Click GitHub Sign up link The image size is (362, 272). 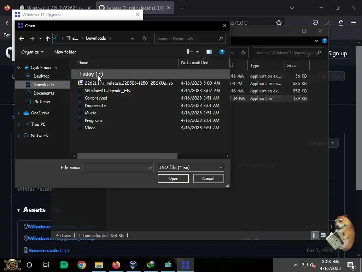point(338,53)
